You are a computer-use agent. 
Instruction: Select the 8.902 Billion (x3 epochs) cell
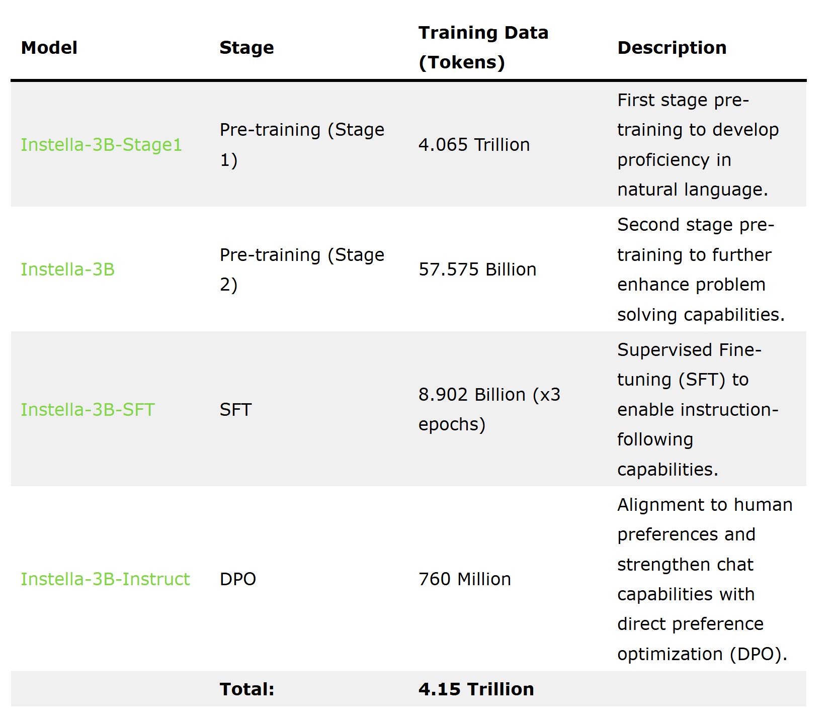489,409
